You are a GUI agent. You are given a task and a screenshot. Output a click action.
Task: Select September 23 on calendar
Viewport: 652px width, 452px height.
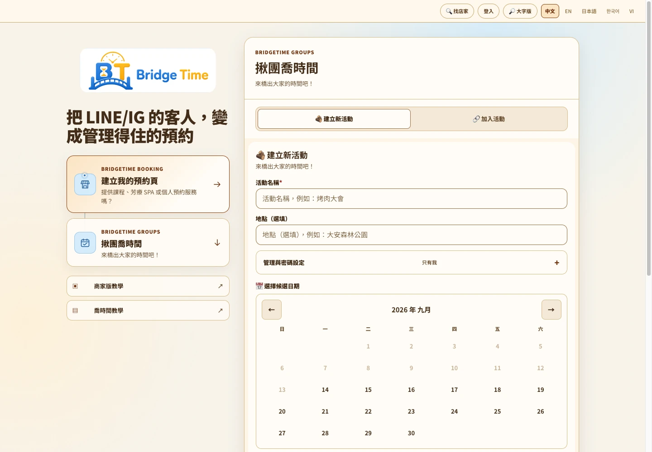click(x=411, y=411)
